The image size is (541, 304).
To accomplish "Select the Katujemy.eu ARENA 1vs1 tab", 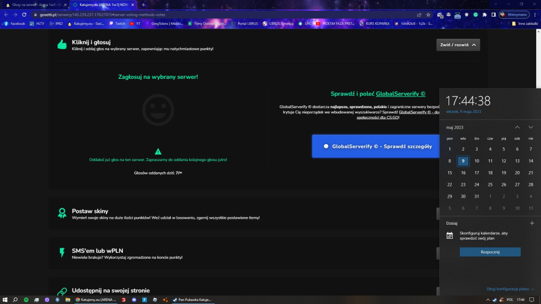I will (x=103, y=5).
